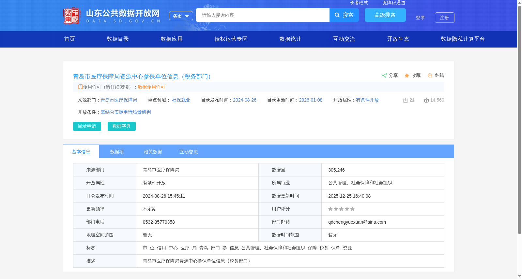Click the 社保就业 key field link
This screenshot has height=279, width=522.
coord(181,100)
